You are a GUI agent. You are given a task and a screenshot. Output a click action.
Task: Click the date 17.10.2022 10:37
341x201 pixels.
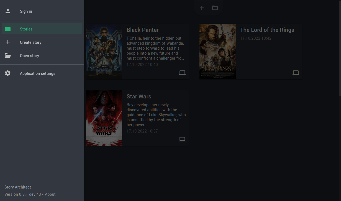click(142, 131)
